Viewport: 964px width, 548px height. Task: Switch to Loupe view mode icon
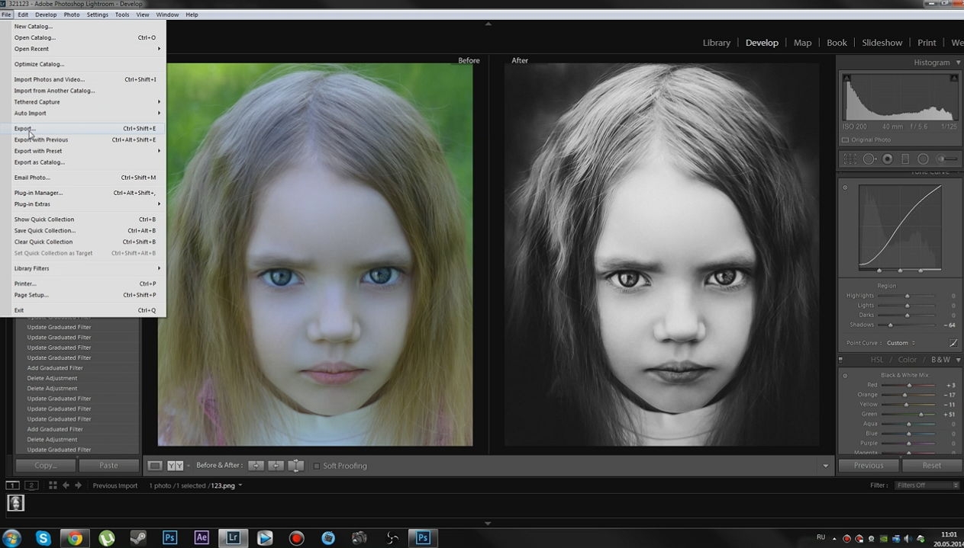point(155,466)
